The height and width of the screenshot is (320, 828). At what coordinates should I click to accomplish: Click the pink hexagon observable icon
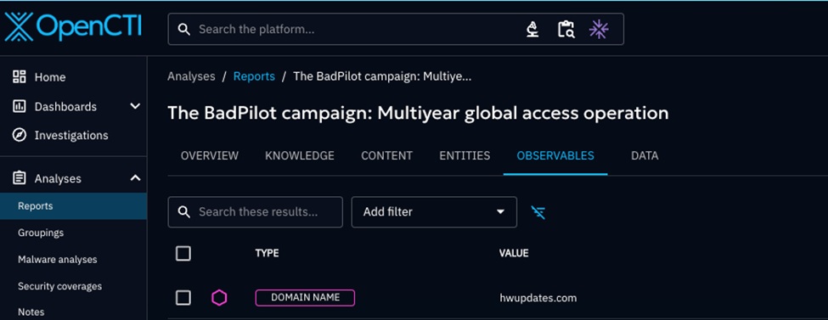(x=219, y=298)
